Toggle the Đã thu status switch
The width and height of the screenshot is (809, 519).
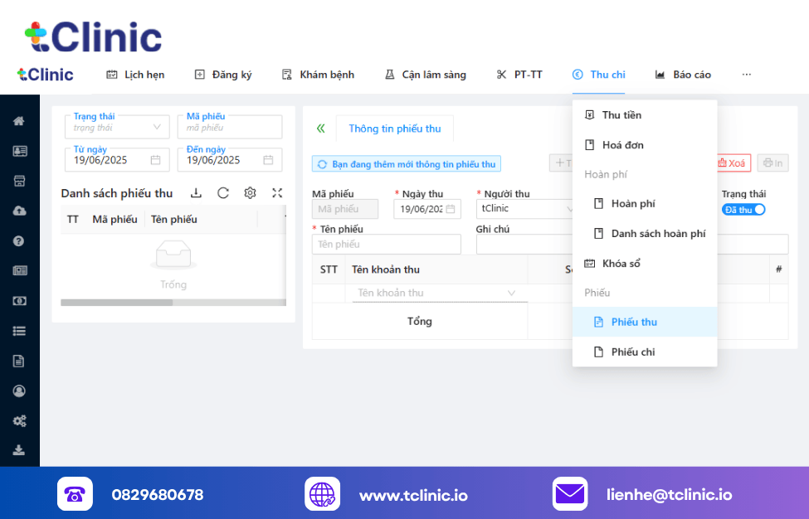(743, 210)
